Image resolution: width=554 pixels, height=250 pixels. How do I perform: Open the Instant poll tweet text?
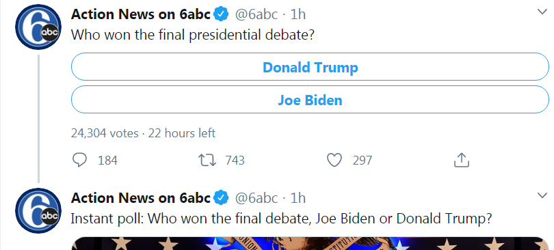[281, 219]
